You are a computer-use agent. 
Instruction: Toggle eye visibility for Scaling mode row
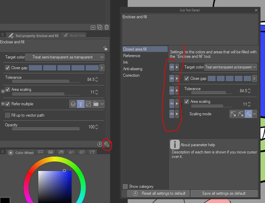pos(172,114)
